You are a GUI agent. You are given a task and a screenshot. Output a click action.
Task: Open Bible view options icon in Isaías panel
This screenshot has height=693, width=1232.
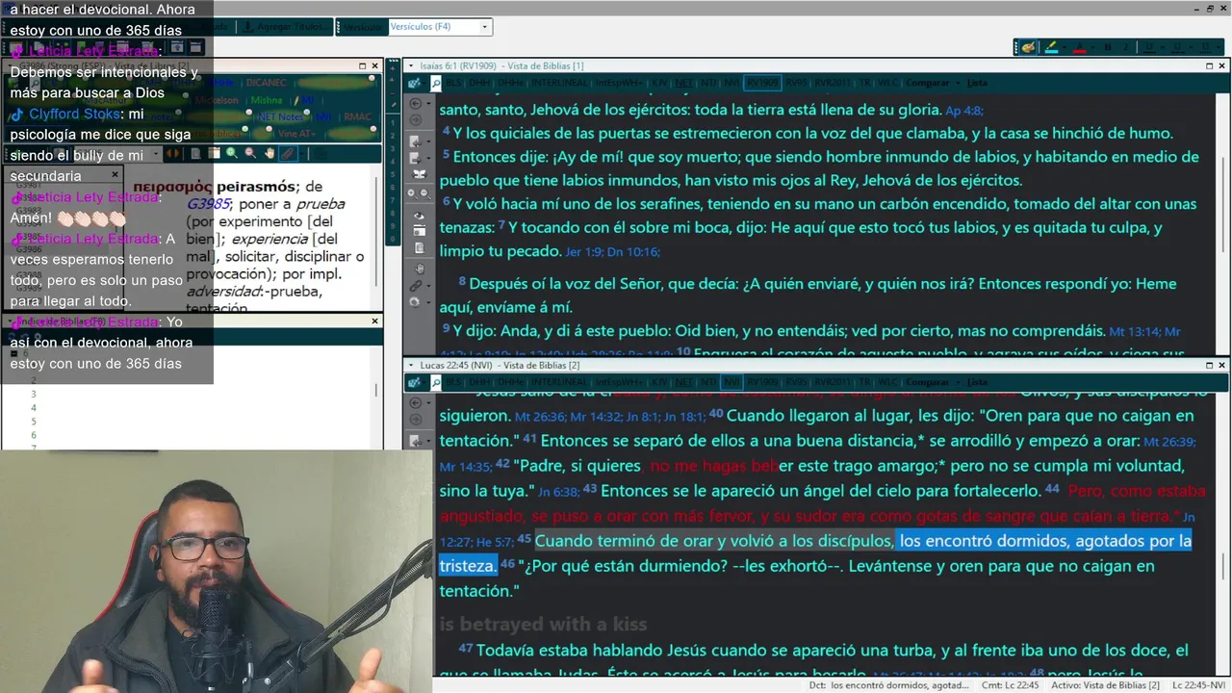point(414,83)
